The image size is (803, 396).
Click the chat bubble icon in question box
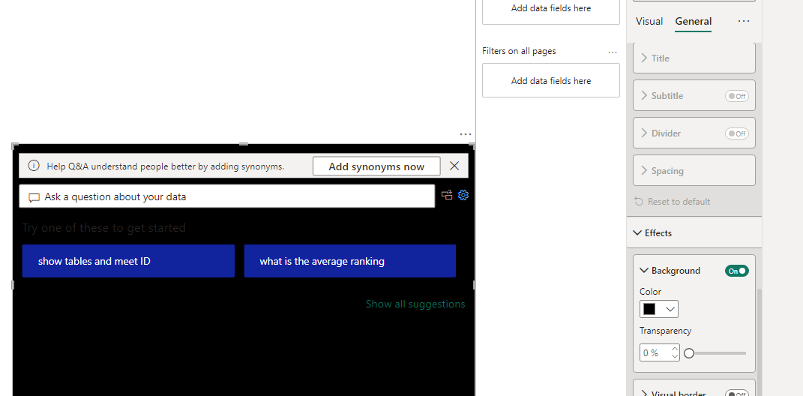point(34,197)
